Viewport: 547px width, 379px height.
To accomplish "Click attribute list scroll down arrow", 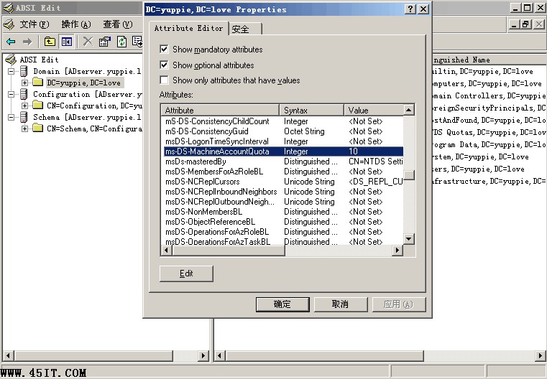I will [x=409, y=239].
